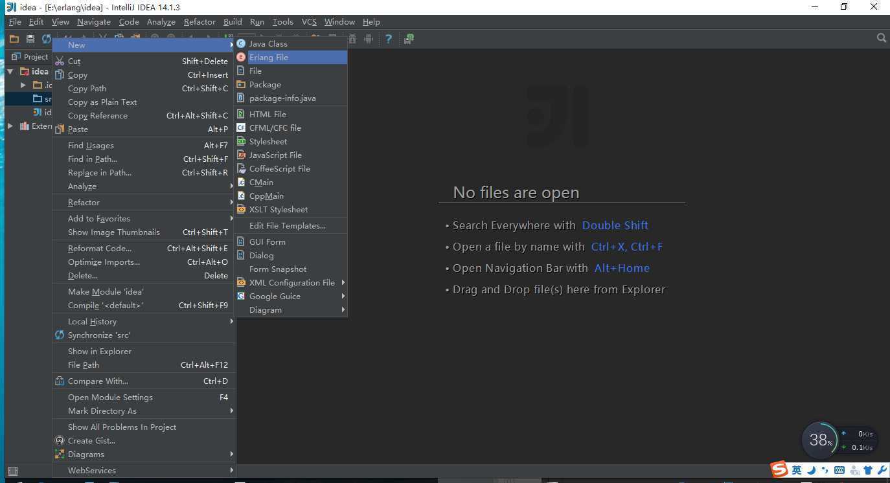Click the Save All toolbar icon

(30, 39)
